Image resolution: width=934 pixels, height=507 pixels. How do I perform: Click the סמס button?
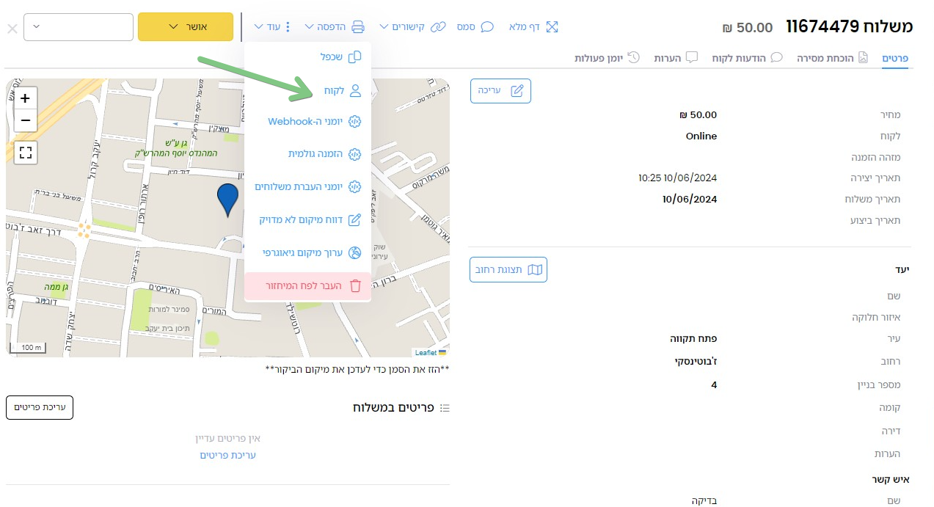[x=475, y=27]
